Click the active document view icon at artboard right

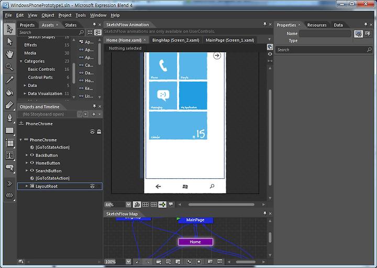270,47
